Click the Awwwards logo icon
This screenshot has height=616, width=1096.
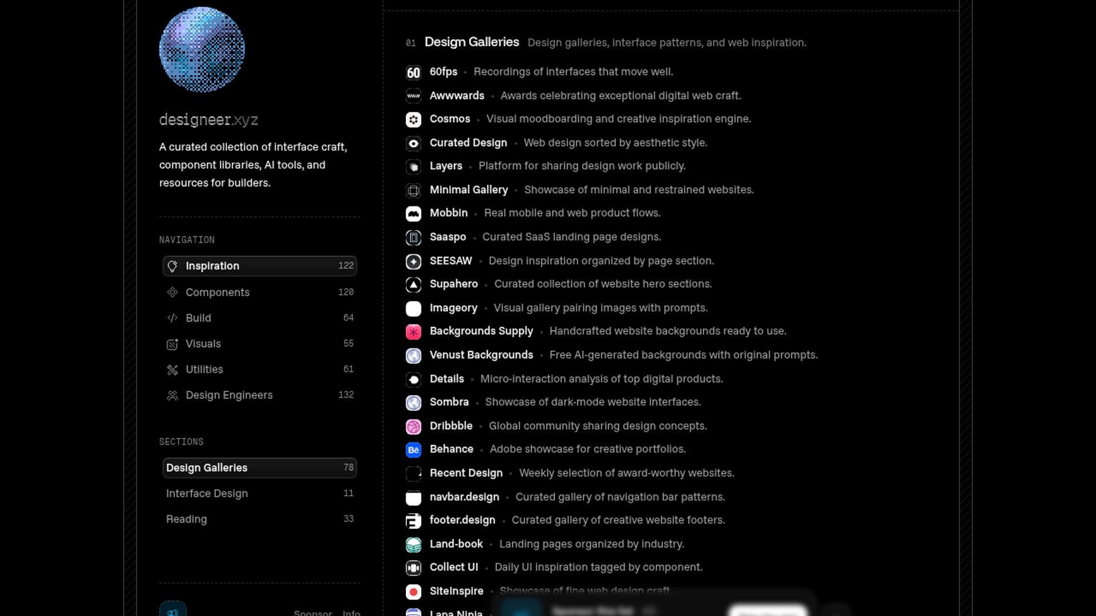click(x=413, y=96)
